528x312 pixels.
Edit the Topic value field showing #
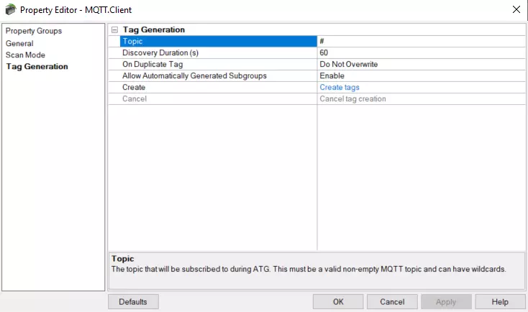[421, 42]
